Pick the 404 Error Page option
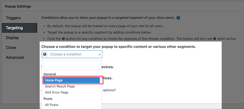The height and width of the screenshot is (109, 244). [x=57, y=93]
